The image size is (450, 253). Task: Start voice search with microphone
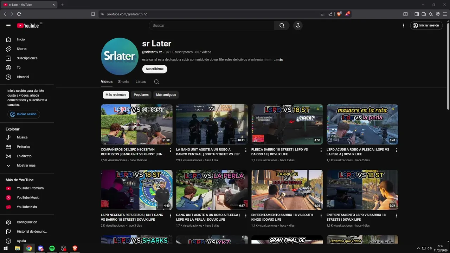pos(298,26)
